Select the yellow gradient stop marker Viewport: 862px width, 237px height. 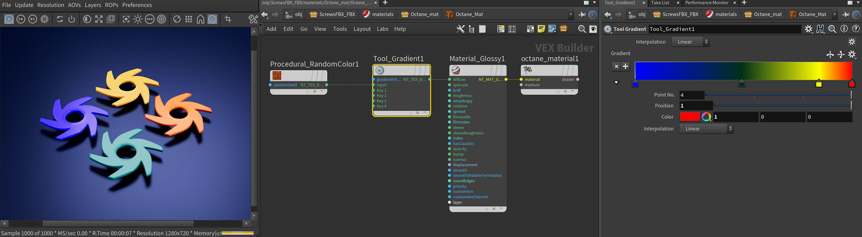819,84
